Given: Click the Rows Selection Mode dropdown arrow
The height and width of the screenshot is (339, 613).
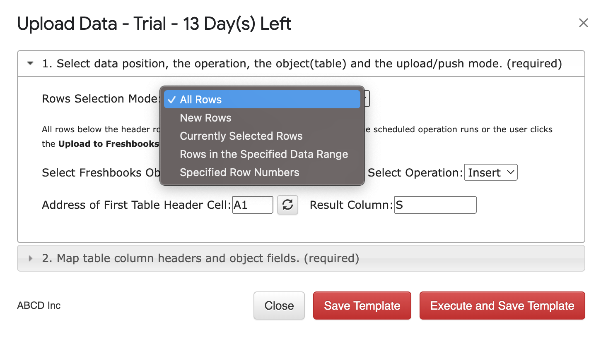Looking at the screenshot, I should coord(366,99).
